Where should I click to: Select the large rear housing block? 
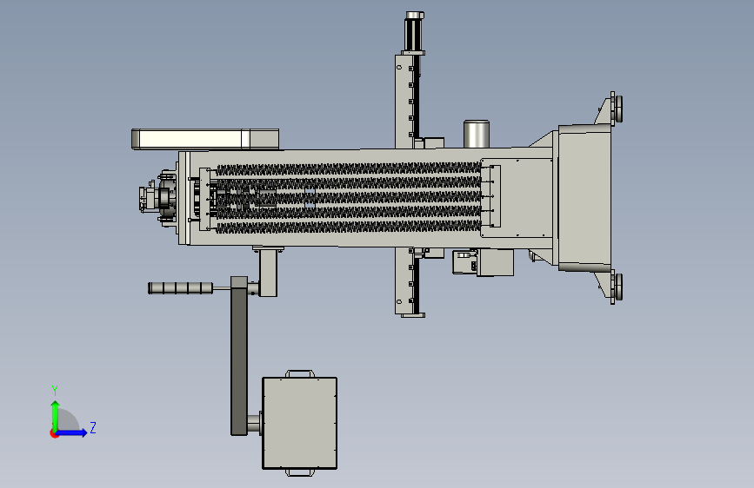click(x=584, y=197)
